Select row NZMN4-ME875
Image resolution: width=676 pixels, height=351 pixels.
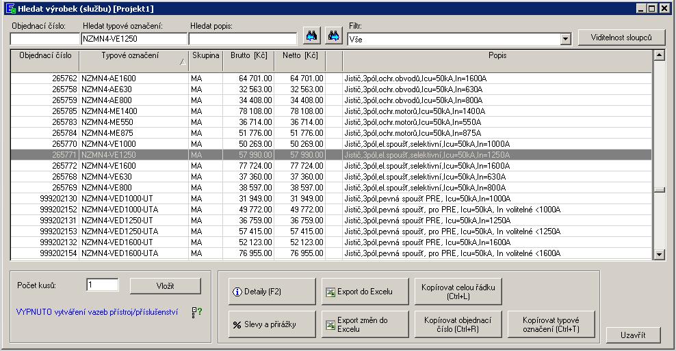click(x=331, y=133)
